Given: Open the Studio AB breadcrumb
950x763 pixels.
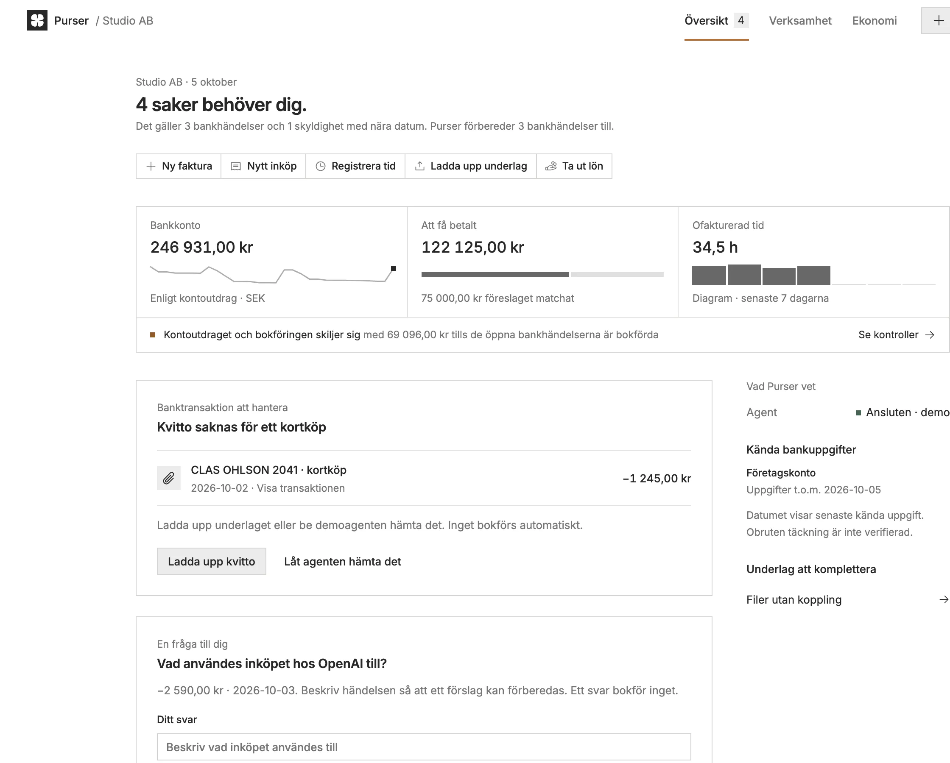Looking at the screenshot, I should pos(128,21).
